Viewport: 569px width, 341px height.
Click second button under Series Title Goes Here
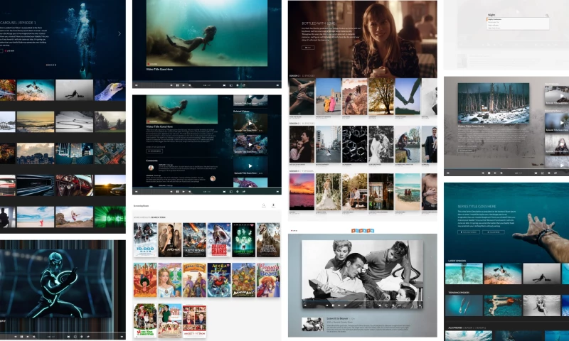[x=494, y=232]
